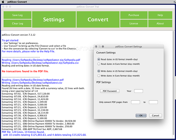Click the large Convert button
Viewport: 176px width, 140px height.
pos(98,19)
